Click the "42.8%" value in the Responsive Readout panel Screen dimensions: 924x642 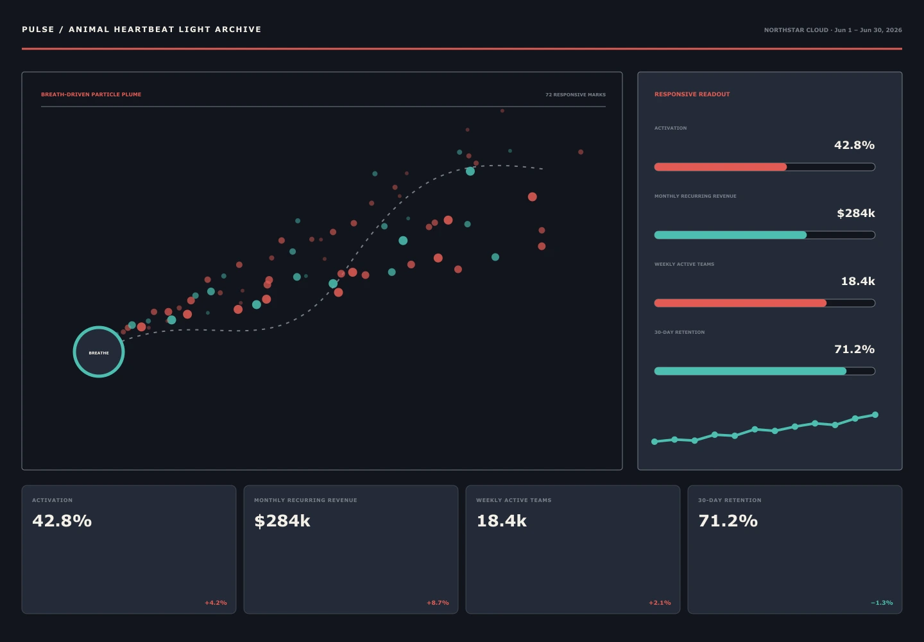[854, 145]
